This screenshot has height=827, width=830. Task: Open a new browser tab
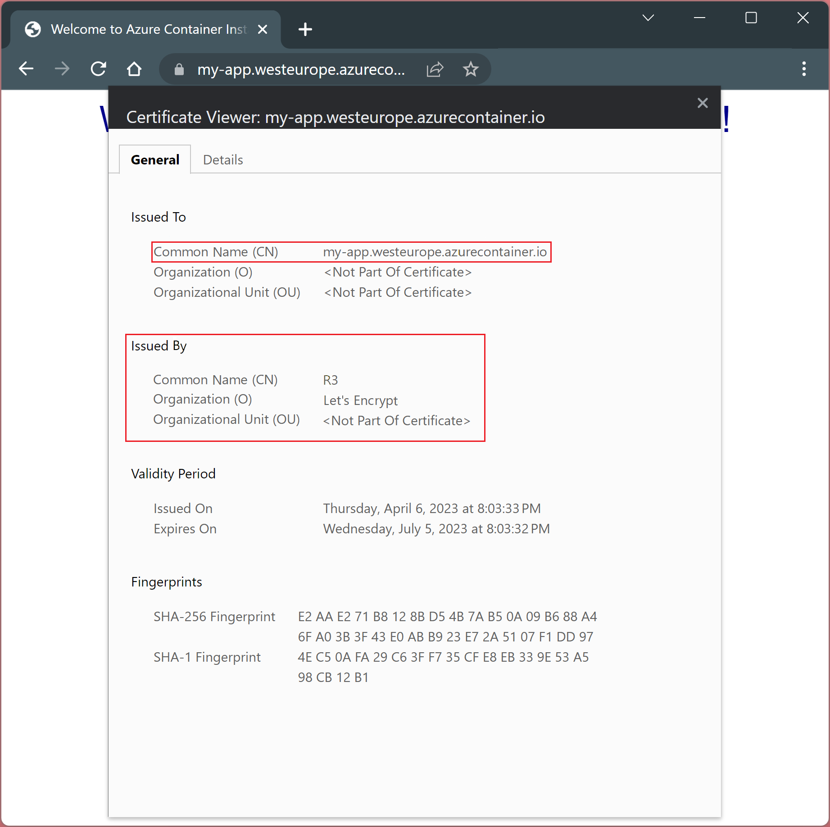(x=305, y=29)
